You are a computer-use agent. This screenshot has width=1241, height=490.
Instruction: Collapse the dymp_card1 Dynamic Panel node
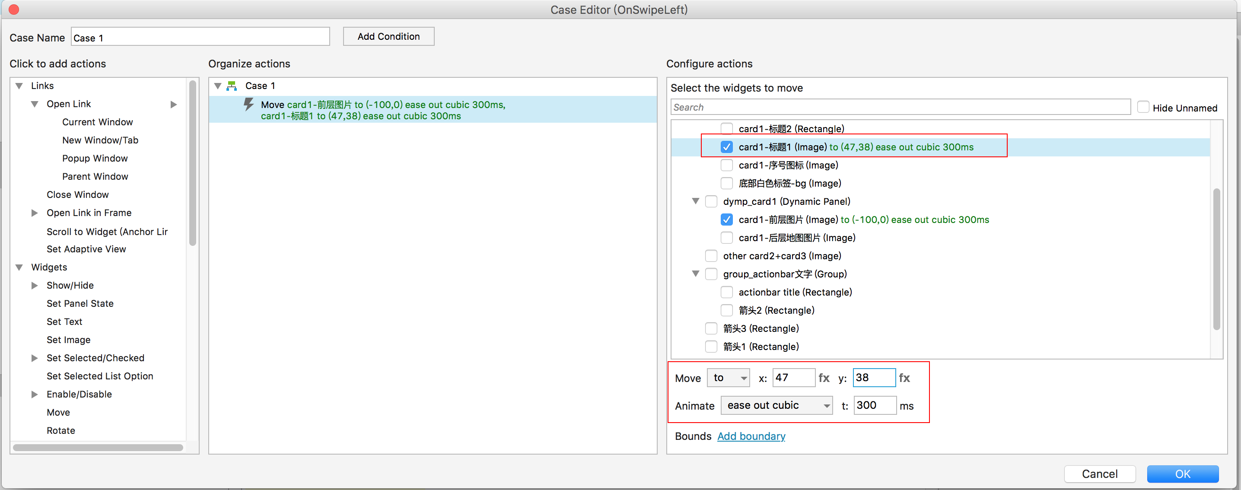point(695,201)
